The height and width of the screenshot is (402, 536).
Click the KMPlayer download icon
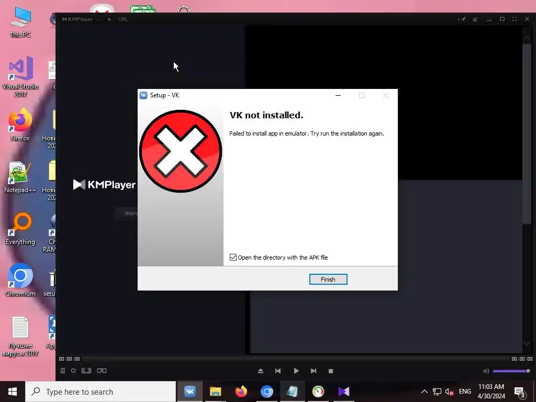click(x=86, y=371)
